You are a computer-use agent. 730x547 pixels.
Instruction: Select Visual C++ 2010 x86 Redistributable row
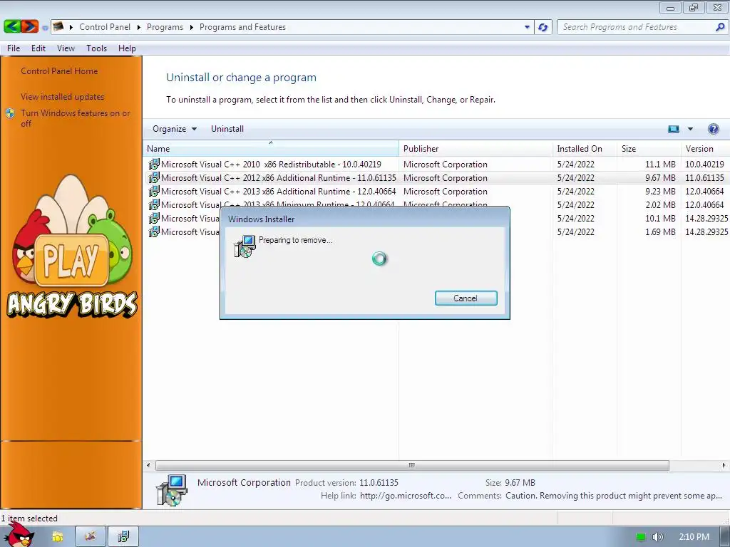pos(436,165)
